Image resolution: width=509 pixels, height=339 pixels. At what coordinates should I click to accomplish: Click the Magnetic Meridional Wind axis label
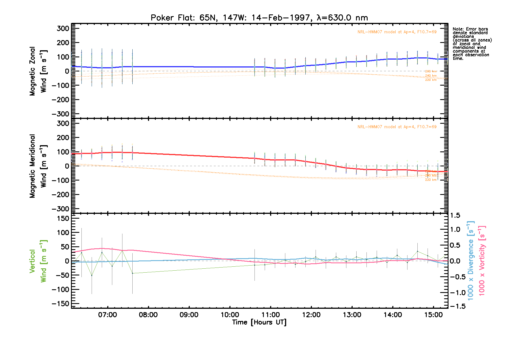tap(38, 166)
